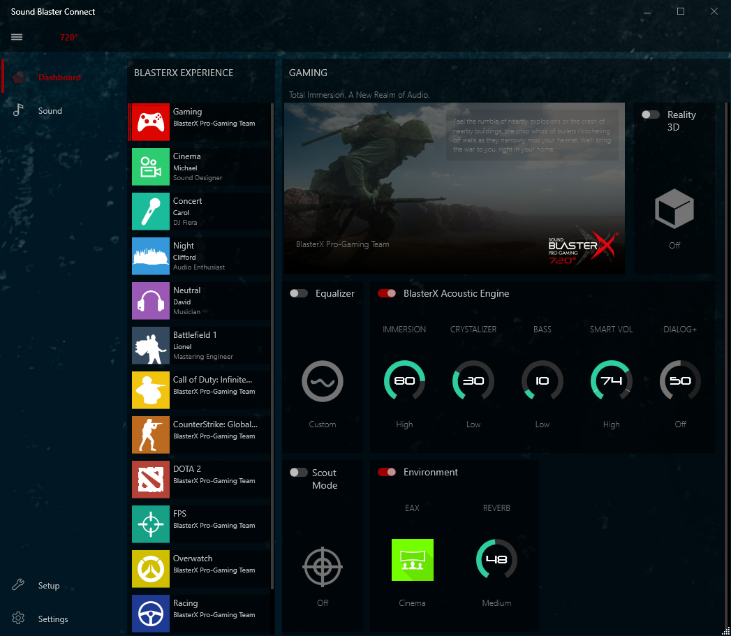Click the Custom label under Equalizer
This screenshot has width=731, height=636.
coord(322,424)
